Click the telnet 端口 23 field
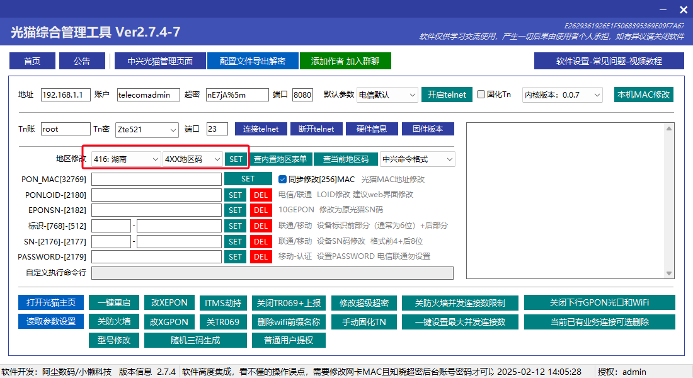 [x=217, y=129]
